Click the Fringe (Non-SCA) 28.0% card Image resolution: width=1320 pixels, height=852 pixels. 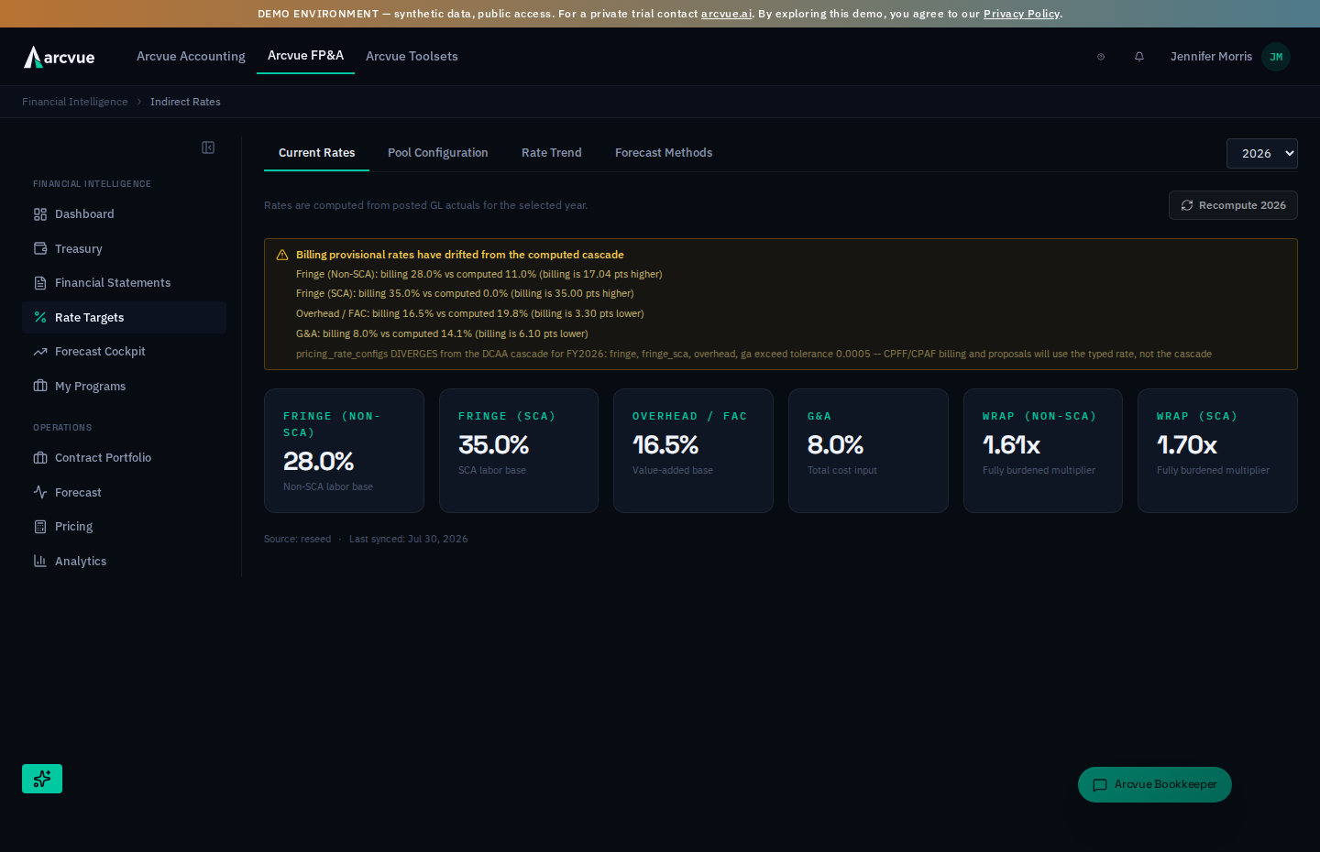pos(344,451)
